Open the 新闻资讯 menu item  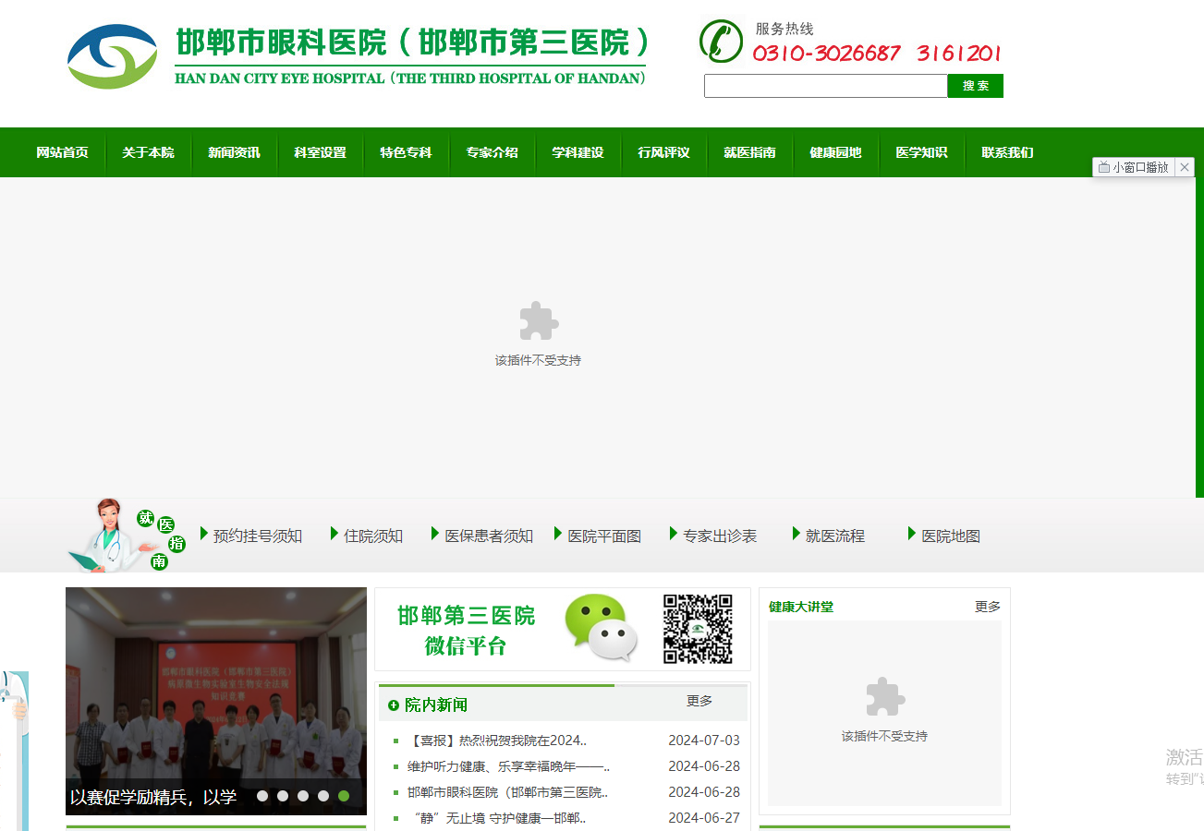[x=234, y=152]
